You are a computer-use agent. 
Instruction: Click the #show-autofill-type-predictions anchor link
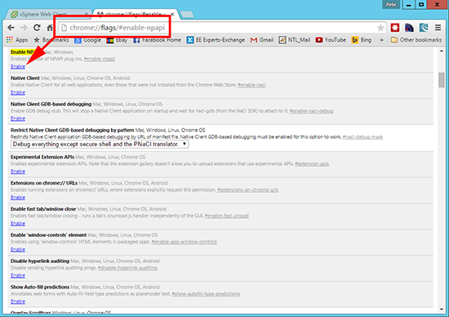coord(206,294)
